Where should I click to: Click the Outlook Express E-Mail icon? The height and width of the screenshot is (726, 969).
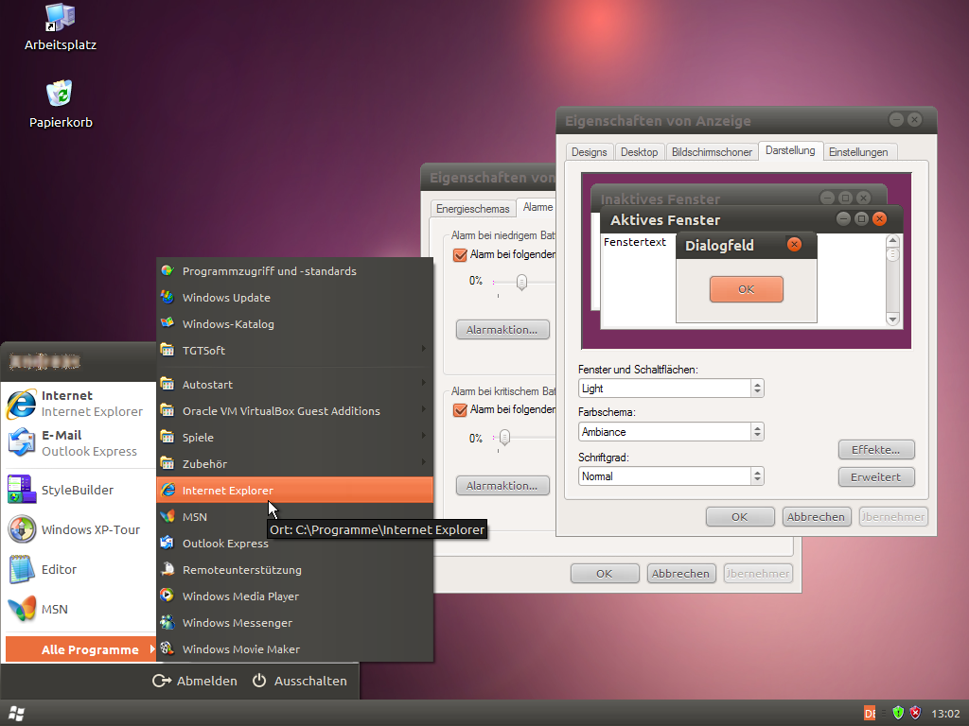pyautogui.click(x=22, y=443)
